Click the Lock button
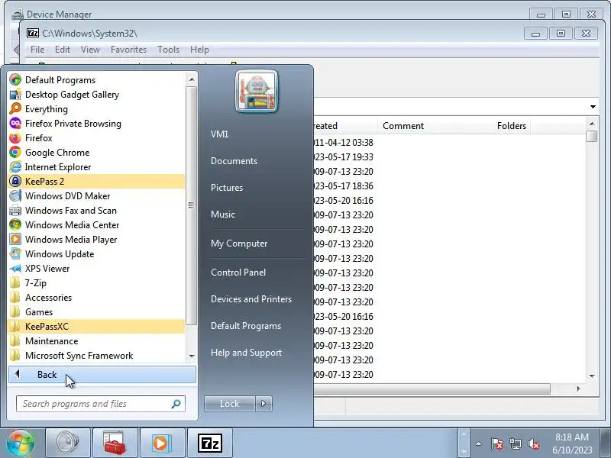Image resolution: width=611 pixels, height=458 pixels. click(230, 404)
